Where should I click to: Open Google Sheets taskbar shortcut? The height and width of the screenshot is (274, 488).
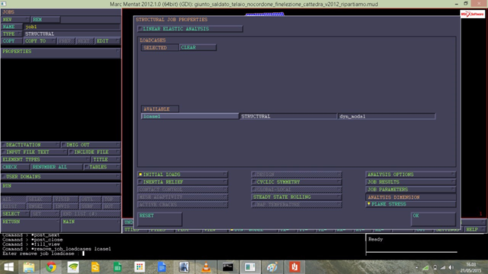(x=118, y=267)
